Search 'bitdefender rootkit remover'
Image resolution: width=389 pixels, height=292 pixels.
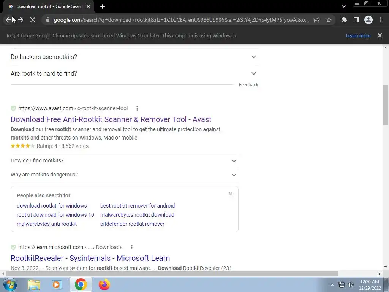pos(132,224)
